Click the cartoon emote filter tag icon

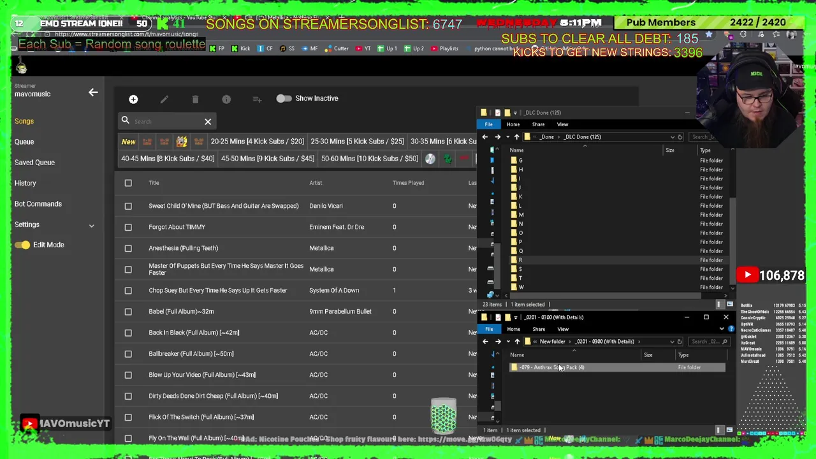tap(182, 142)
